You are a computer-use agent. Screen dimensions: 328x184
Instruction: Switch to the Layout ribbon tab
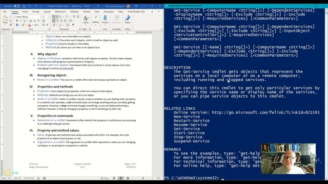click(x=47, y=12)
